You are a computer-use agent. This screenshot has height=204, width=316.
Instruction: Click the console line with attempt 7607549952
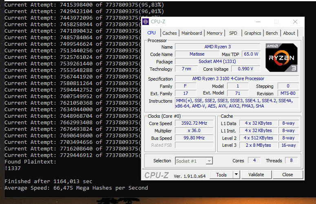(x=73, y=96)
